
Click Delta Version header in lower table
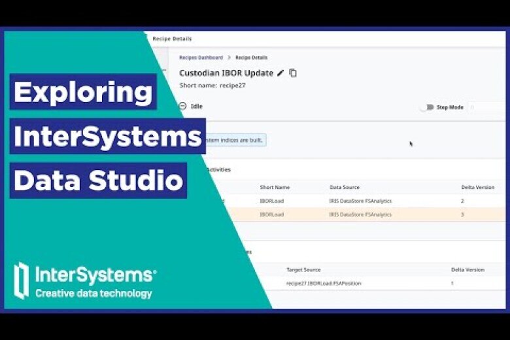[x=467, y=270]
